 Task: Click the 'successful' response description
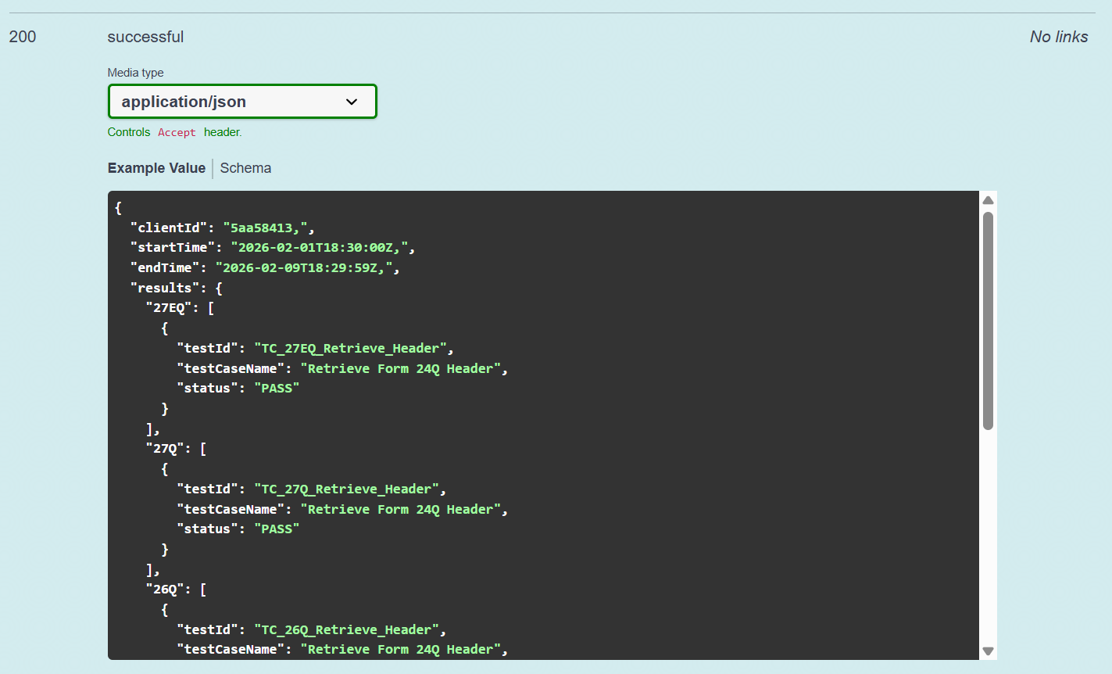click(x=145, y=37)
